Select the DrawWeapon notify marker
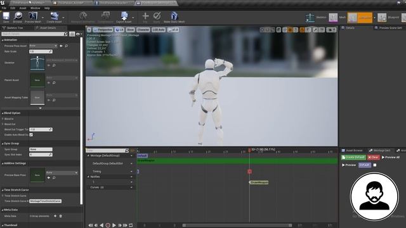The height and width of the screenshot is (228, 406). tap(259, 182)
